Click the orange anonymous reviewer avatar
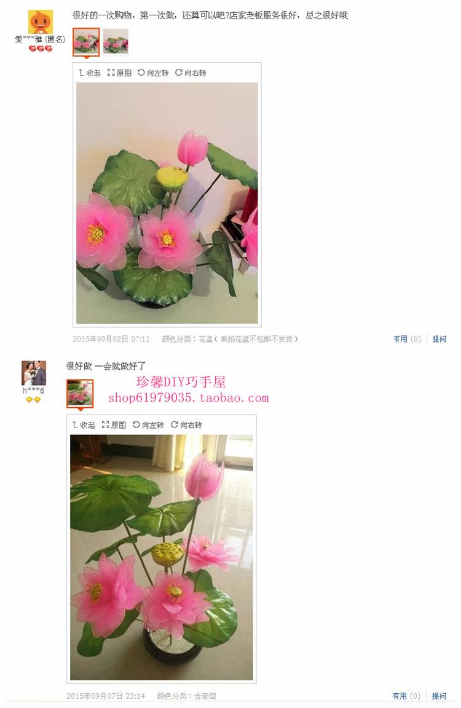This screenshot has width=461, height=708. click(41, 22)
